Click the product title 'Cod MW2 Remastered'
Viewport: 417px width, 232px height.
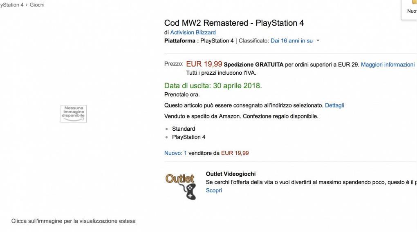click(x=234, y=23)
